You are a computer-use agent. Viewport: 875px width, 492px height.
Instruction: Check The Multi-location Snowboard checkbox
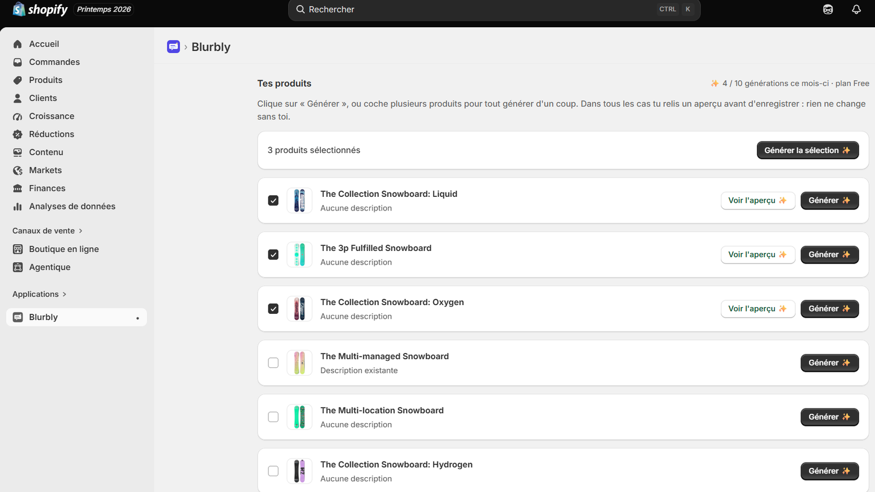click(273, 417)
